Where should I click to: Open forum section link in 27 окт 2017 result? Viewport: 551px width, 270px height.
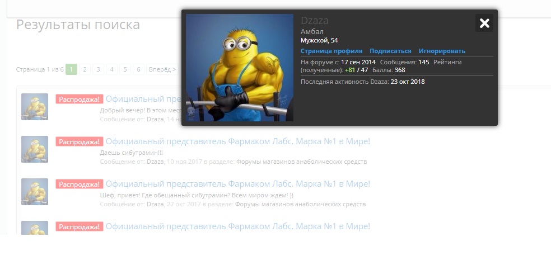point(301,204)
